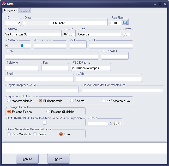Click the Codice Fiscale field
Image resolution: width=169 pixels, height=166 pixels.
coord(50,45)
